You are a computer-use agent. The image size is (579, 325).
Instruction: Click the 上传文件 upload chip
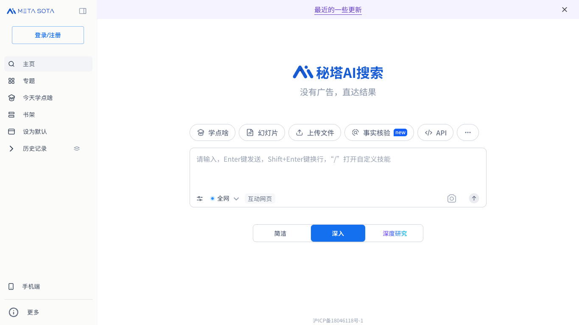point(315,132)
